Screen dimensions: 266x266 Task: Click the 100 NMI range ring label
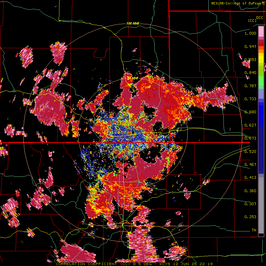(133, 23)
